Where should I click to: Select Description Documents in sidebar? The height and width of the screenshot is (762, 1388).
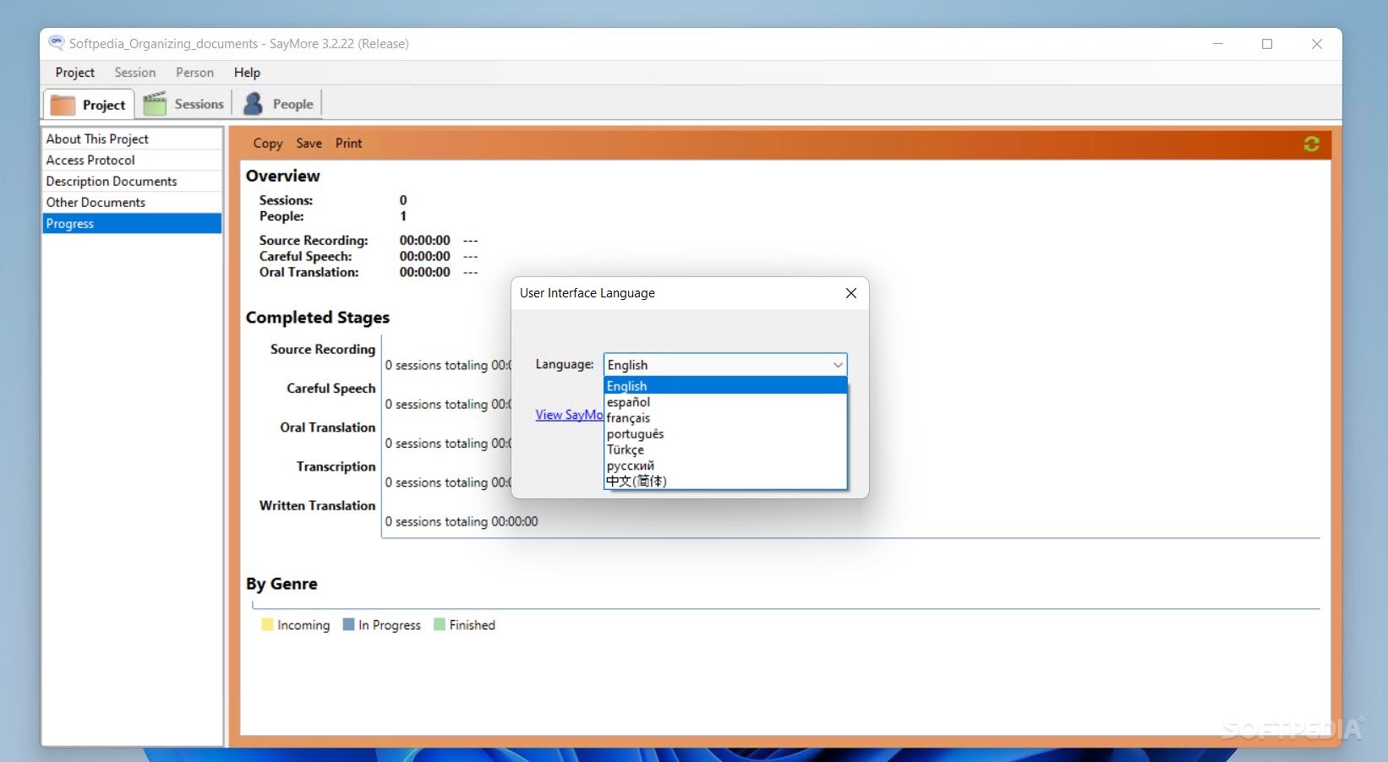pyautogui.click(x=132, y=181)
